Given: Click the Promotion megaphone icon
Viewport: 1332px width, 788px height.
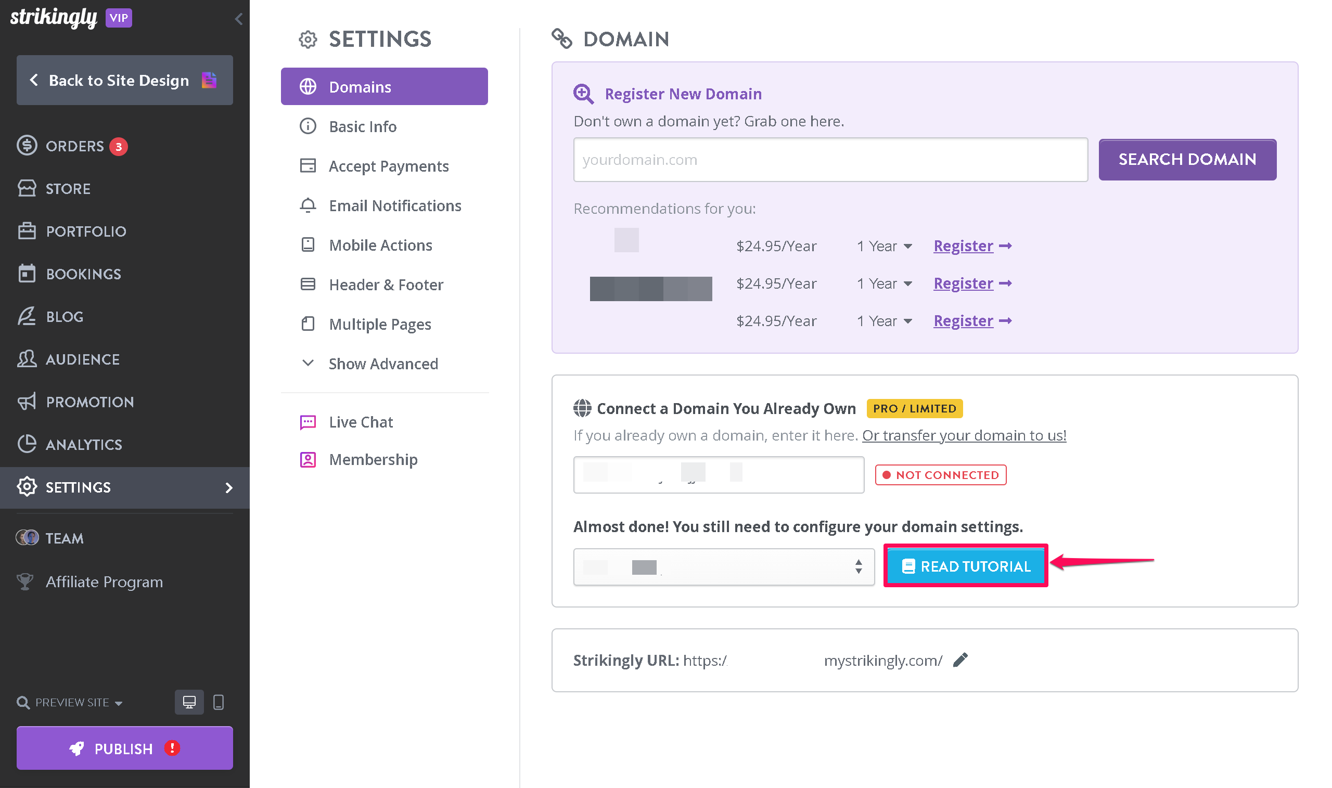Looking at the screenshot, I should click(27, 402).
